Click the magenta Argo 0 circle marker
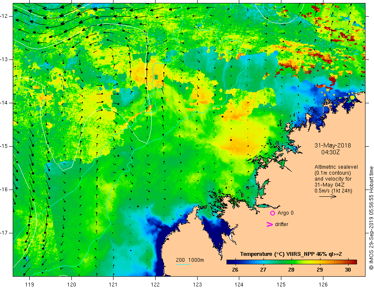The image size is (374, 289). click(272, 213)
